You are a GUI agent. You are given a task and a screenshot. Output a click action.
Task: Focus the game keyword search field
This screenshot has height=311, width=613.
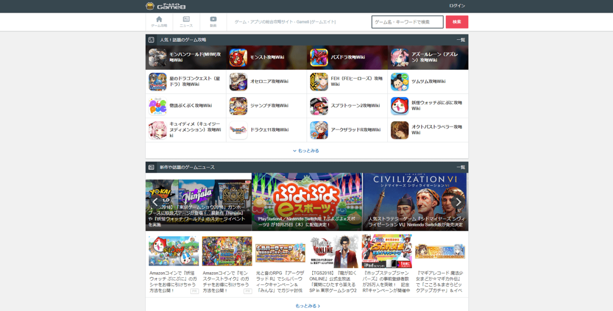point(408,22)
